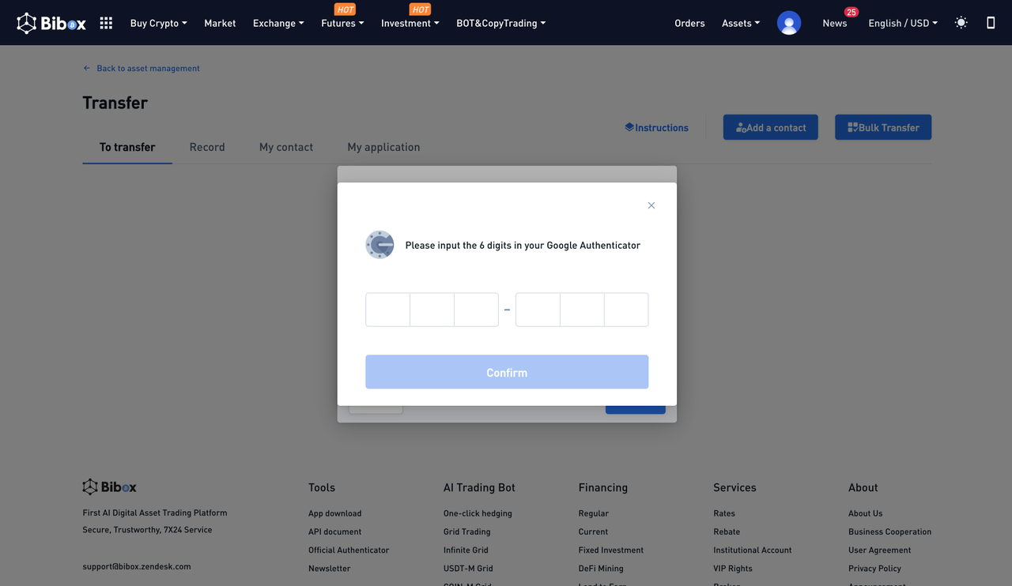Click the Google Authenticator icon in dialog

(x=379, y=245)
